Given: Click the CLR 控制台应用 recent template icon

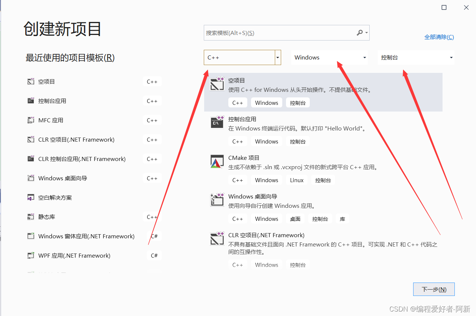Looking at the screenshot, I should pyautogui.click(x=31, y=159).
